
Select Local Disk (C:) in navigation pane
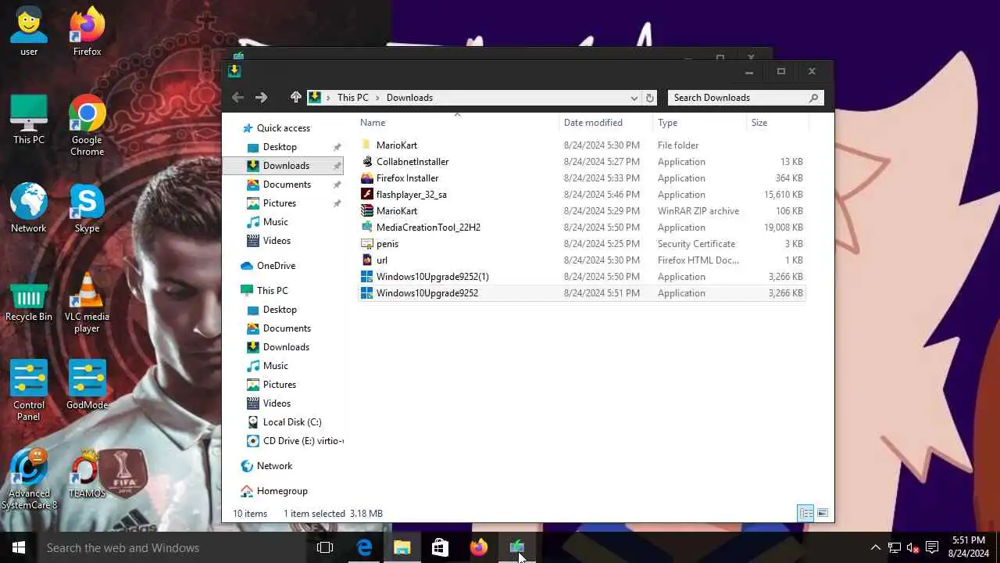click(x=292, y=422)
